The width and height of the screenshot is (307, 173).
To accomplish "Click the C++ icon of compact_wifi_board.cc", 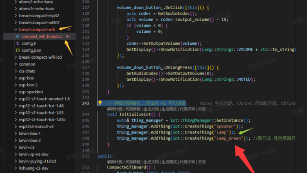I will click(x=18, y=36).
